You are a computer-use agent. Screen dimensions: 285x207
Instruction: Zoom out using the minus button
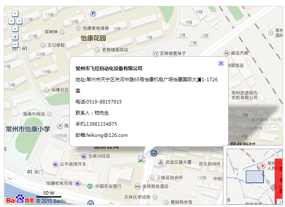[15, 44]
